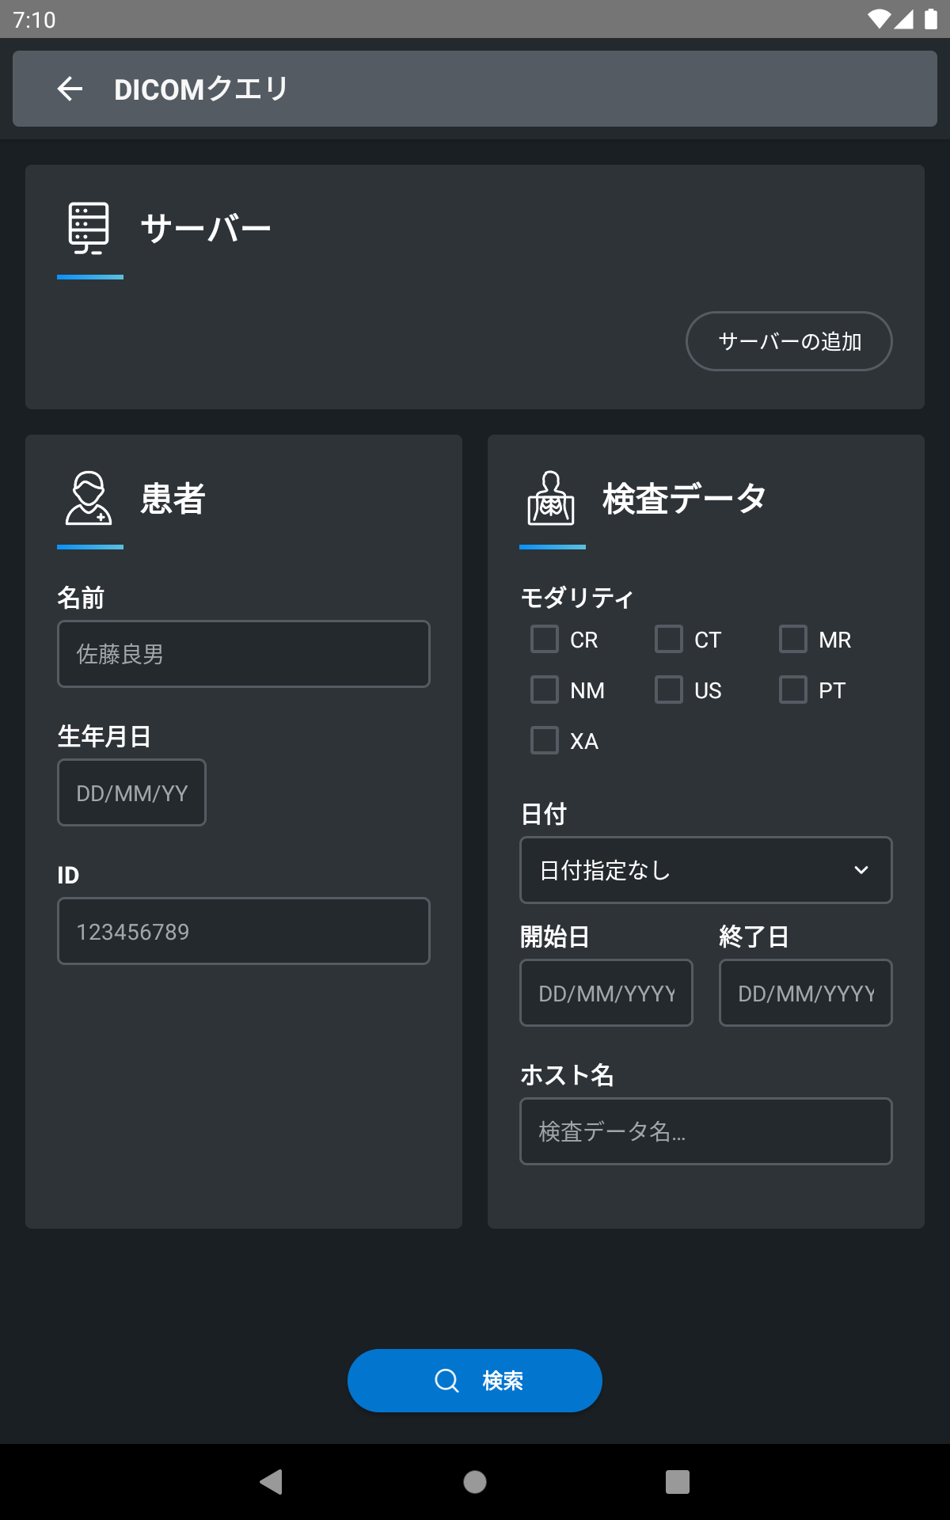Select the XA modality checkbox
Image resolution: width=950 pixels, height=1520 pixels.
coord(545,740)
